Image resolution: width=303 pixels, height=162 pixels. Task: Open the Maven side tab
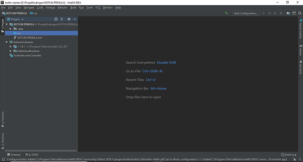pos(301,50)
